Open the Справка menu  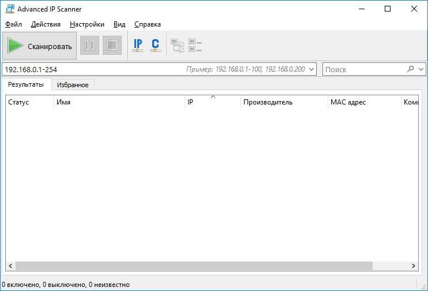point(148,24)
